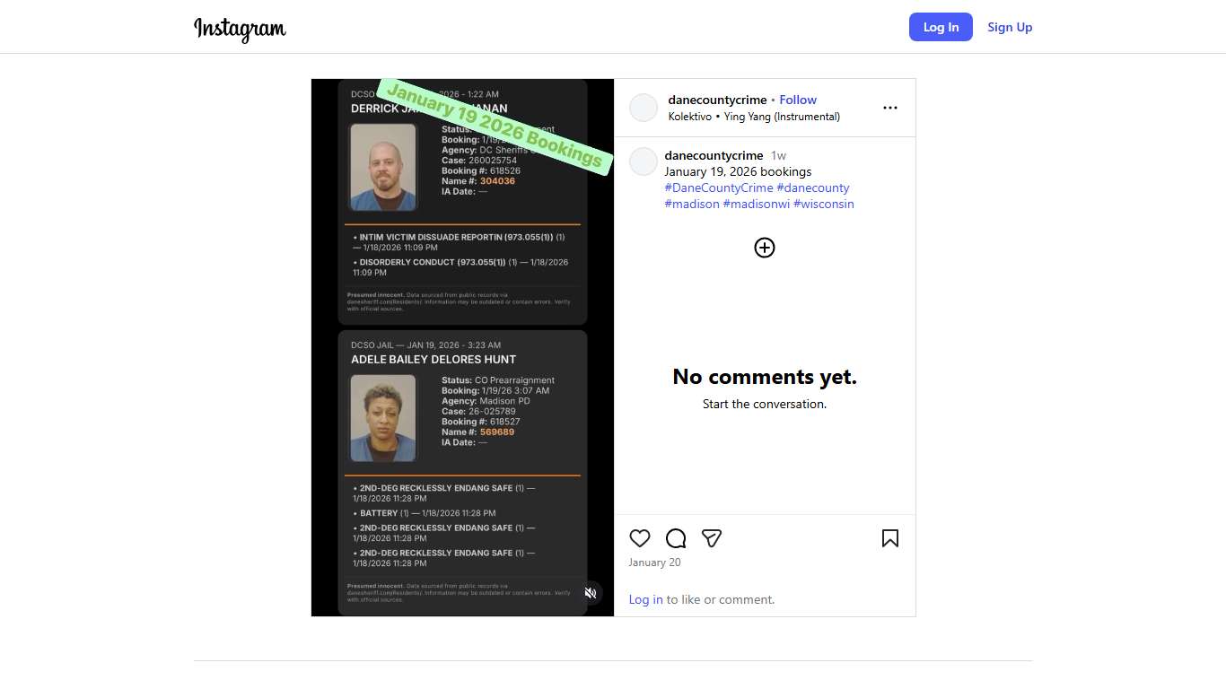The width and height of the screenshot is (1226, 689).
Task: Open the #DaneCountyCrime hashtag
Action: tap(718, 188)
